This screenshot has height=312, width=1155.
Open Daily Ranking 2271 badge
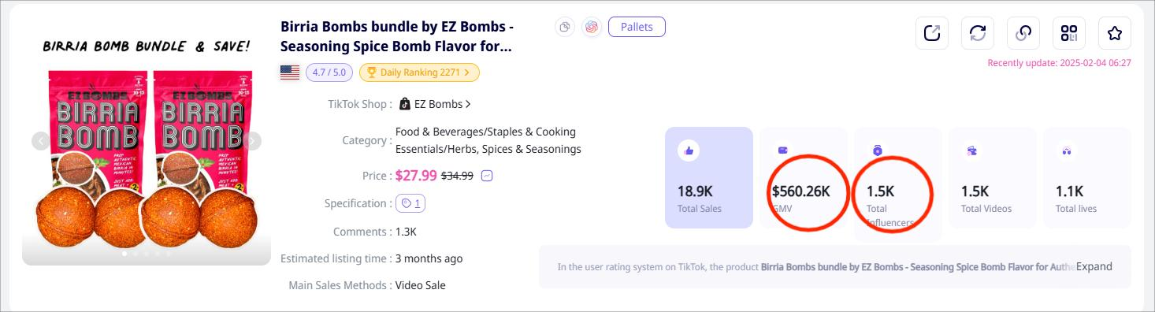pos(419,72)
